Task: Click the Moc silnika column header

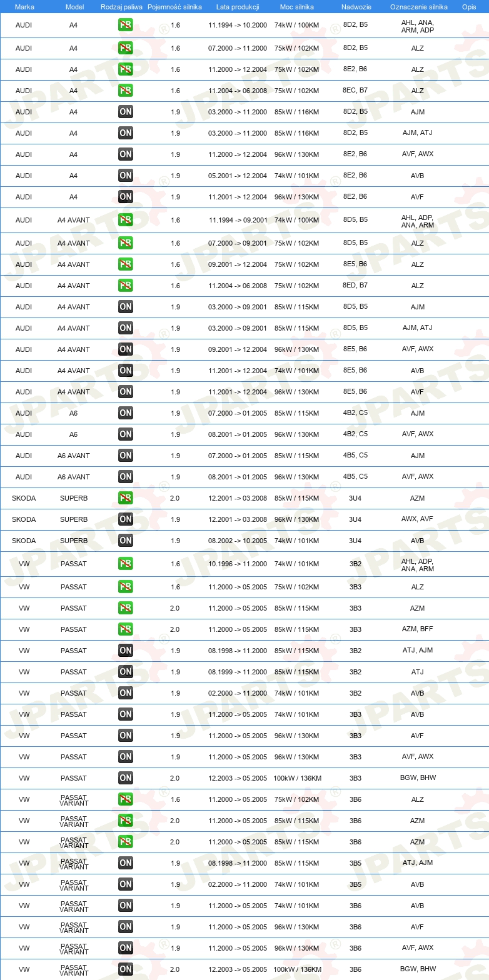Action: pos(297,7)
